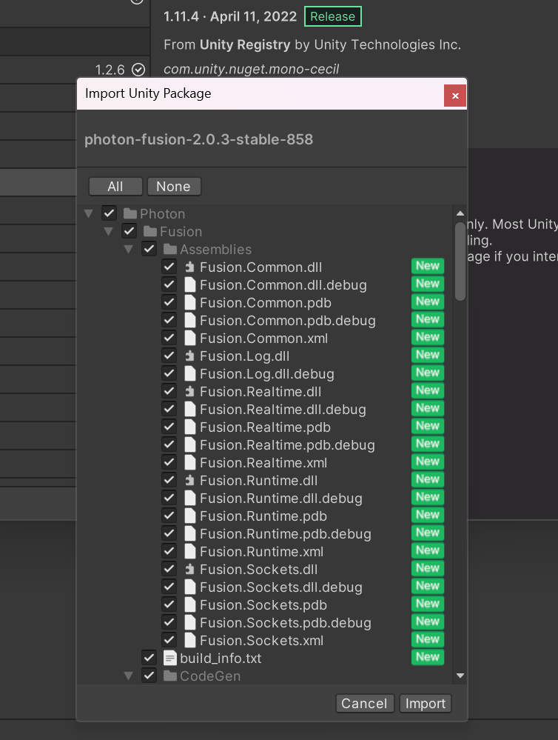The image size is (558, 740).
Task: Select Fusion.Realtime.dll file name
Action: coord(260,392)
